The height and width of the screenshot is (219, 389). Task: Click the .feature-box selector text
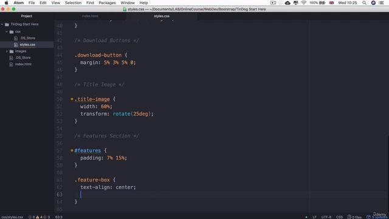pyautogui.click(x=92, y=180)
